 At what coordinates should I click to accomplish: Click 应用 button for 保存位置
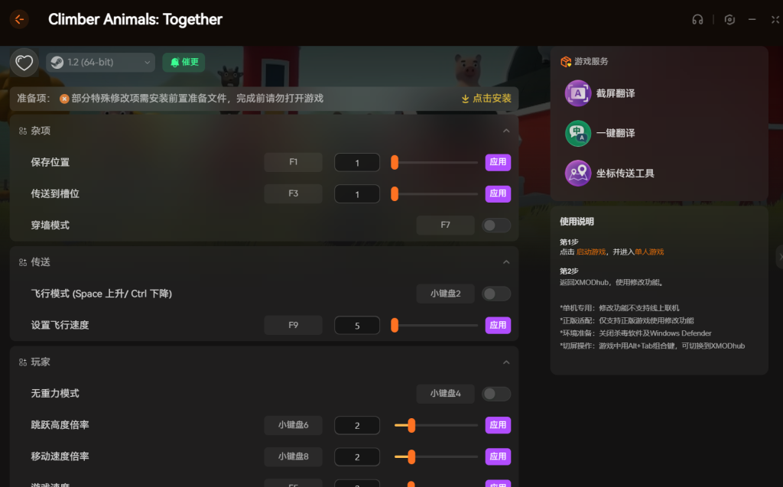[498, 162]
